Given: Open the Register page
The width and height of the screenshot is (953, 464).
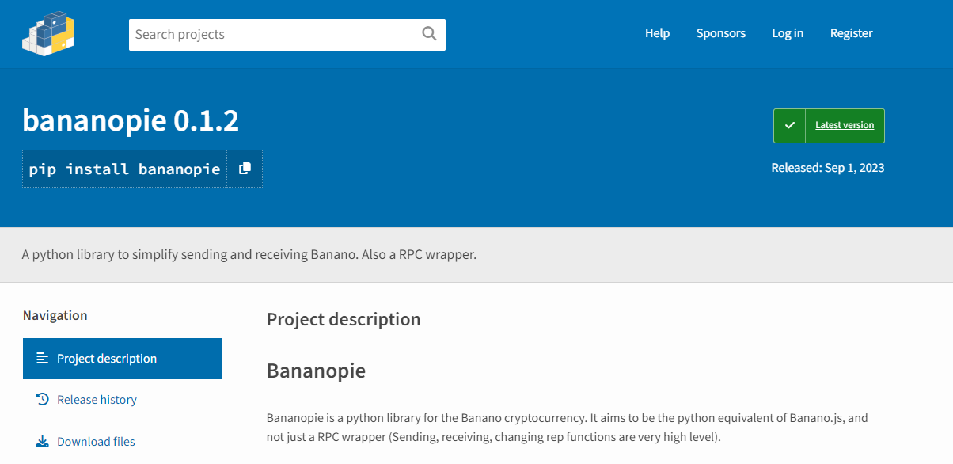Looking at the screenshot, I should [851, 33].
